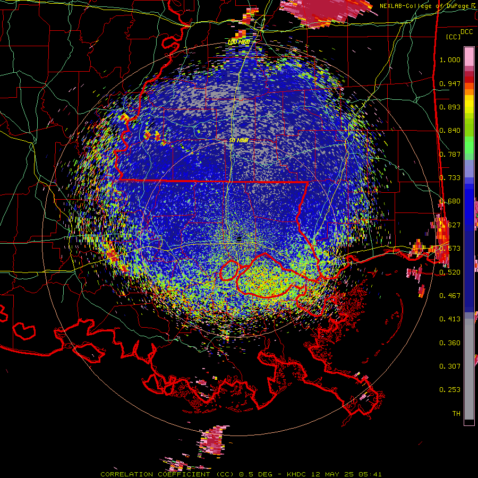
Task: Click the 0.840 legend value
Action: pos(450,131)
